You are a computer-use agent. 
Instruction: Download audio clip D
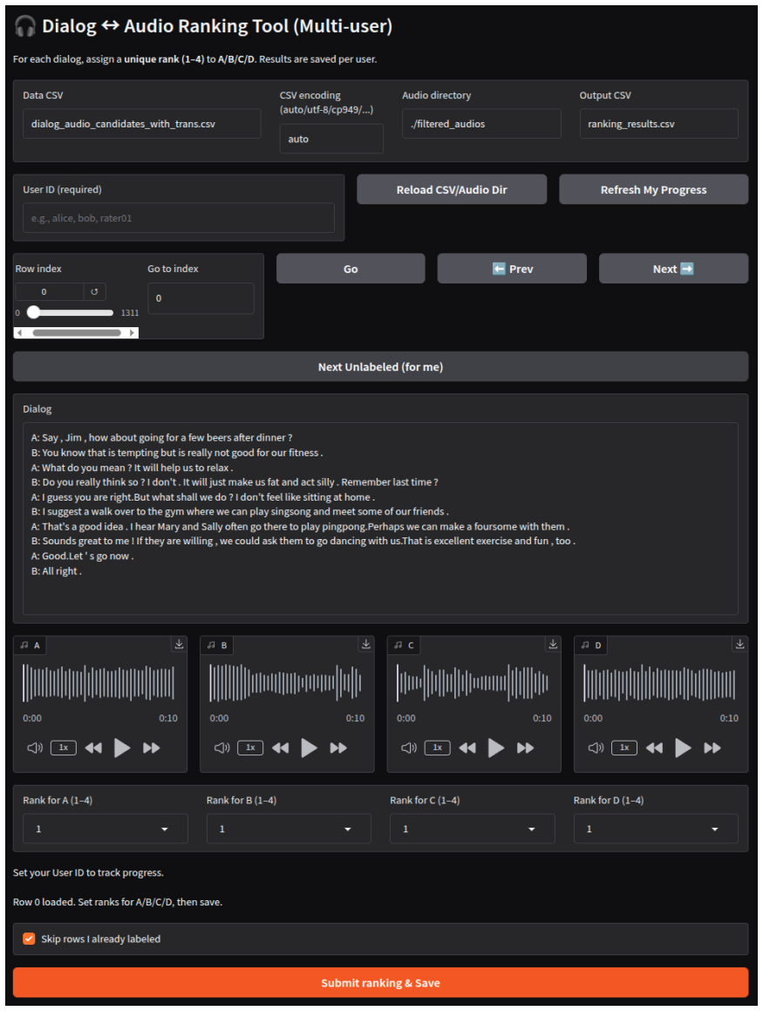739,644
